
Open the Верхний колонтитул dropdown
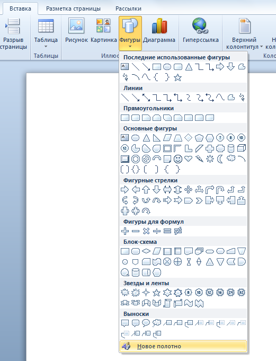244,34
